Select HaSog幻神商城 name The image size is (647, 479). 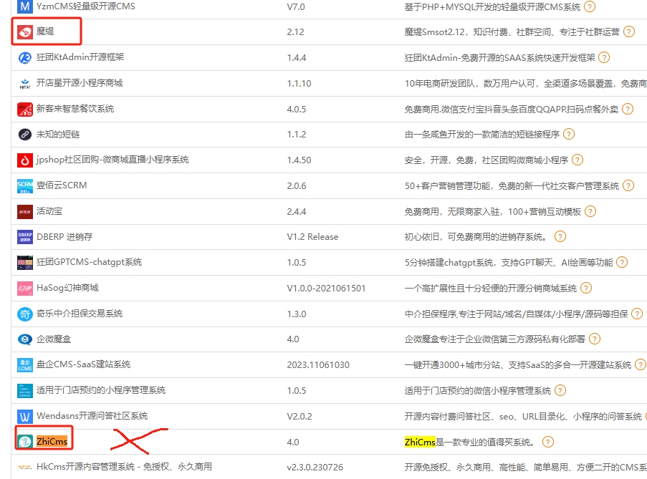click(67, 287)
